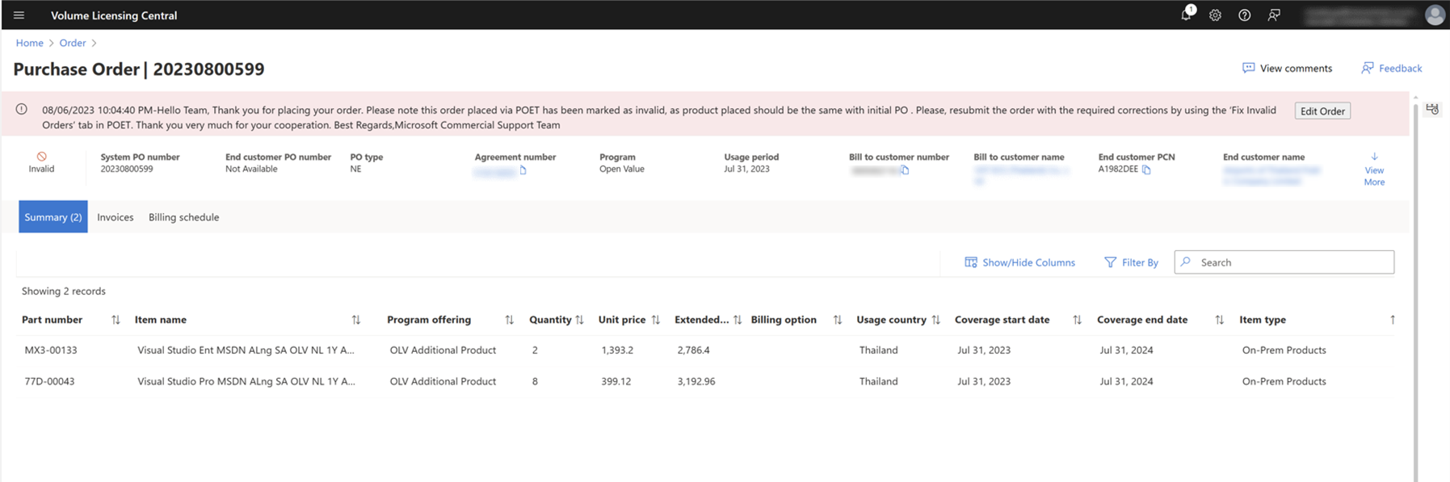Click Showing 2 records text
The width and height of the screenshot is (1450, 482).
point(64,291)
